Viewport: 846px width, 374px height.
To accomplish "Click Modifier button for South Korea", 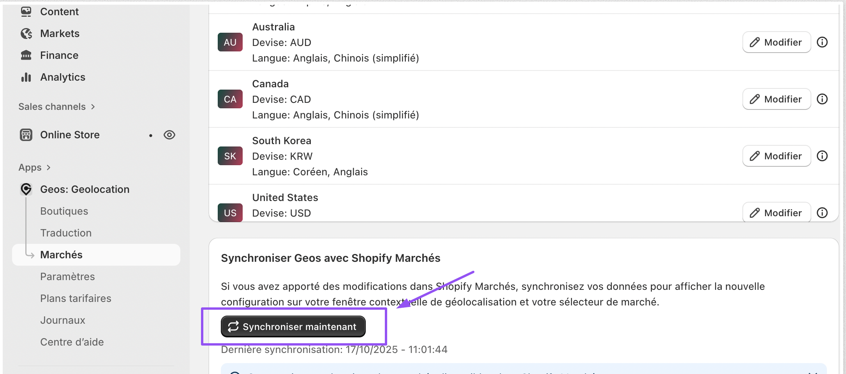I will (x=776, y=156).
